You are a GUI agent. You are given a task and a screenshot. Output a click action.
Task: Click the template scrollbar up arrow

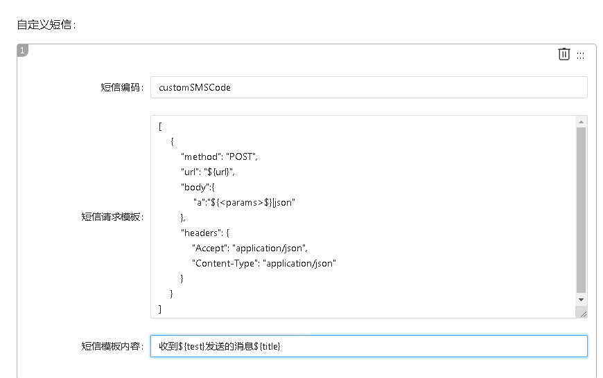click(581, 122)
